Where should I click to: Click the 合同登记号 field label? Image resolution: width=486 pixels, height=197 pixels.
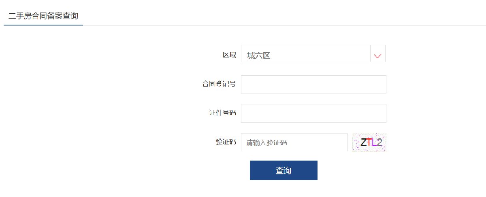click(219, 84)
